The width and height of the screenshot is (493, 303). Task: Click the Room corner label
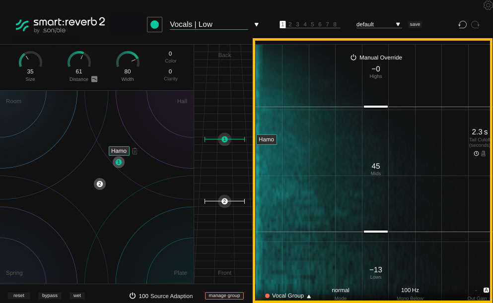[13, 102]
